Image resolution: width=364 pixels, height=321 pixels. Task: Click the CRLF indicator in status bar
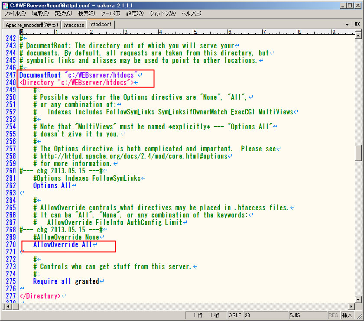(x=235, y=315)
